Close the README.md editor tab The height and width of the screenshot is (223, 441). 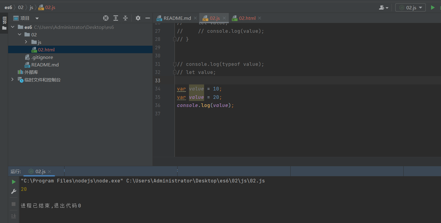[x=195, y=18]
